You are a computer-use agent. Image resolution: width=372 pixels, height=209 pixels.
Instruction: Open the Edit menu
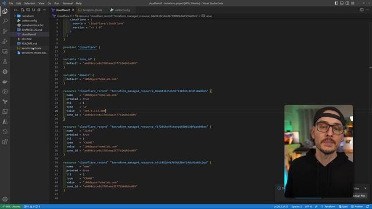coord(19,3)
